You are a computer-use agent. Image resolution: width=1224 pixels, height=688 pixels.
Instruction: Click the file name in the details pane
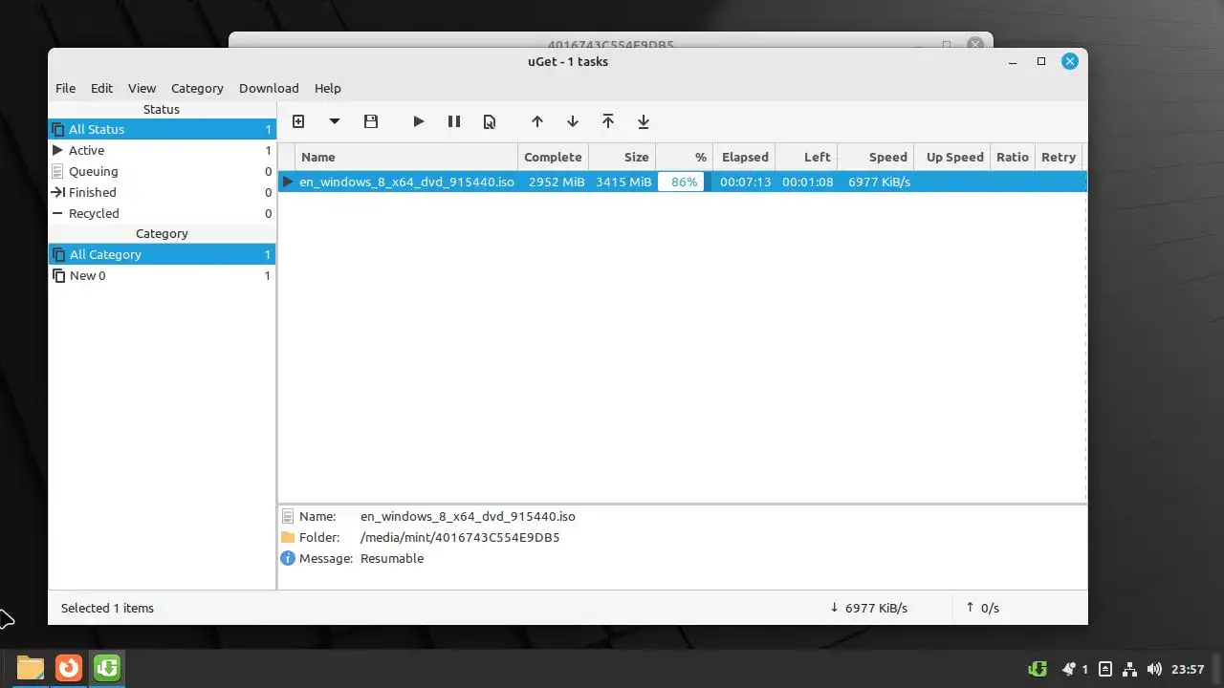(x=468, y=516)
